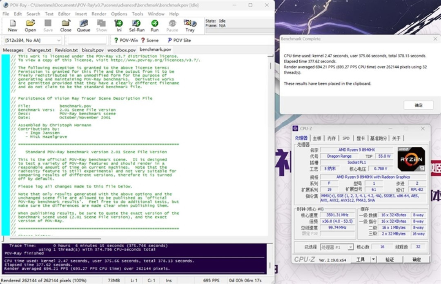Open the Render menu
This screenshot has width=441, height=284.
point(99,14)
